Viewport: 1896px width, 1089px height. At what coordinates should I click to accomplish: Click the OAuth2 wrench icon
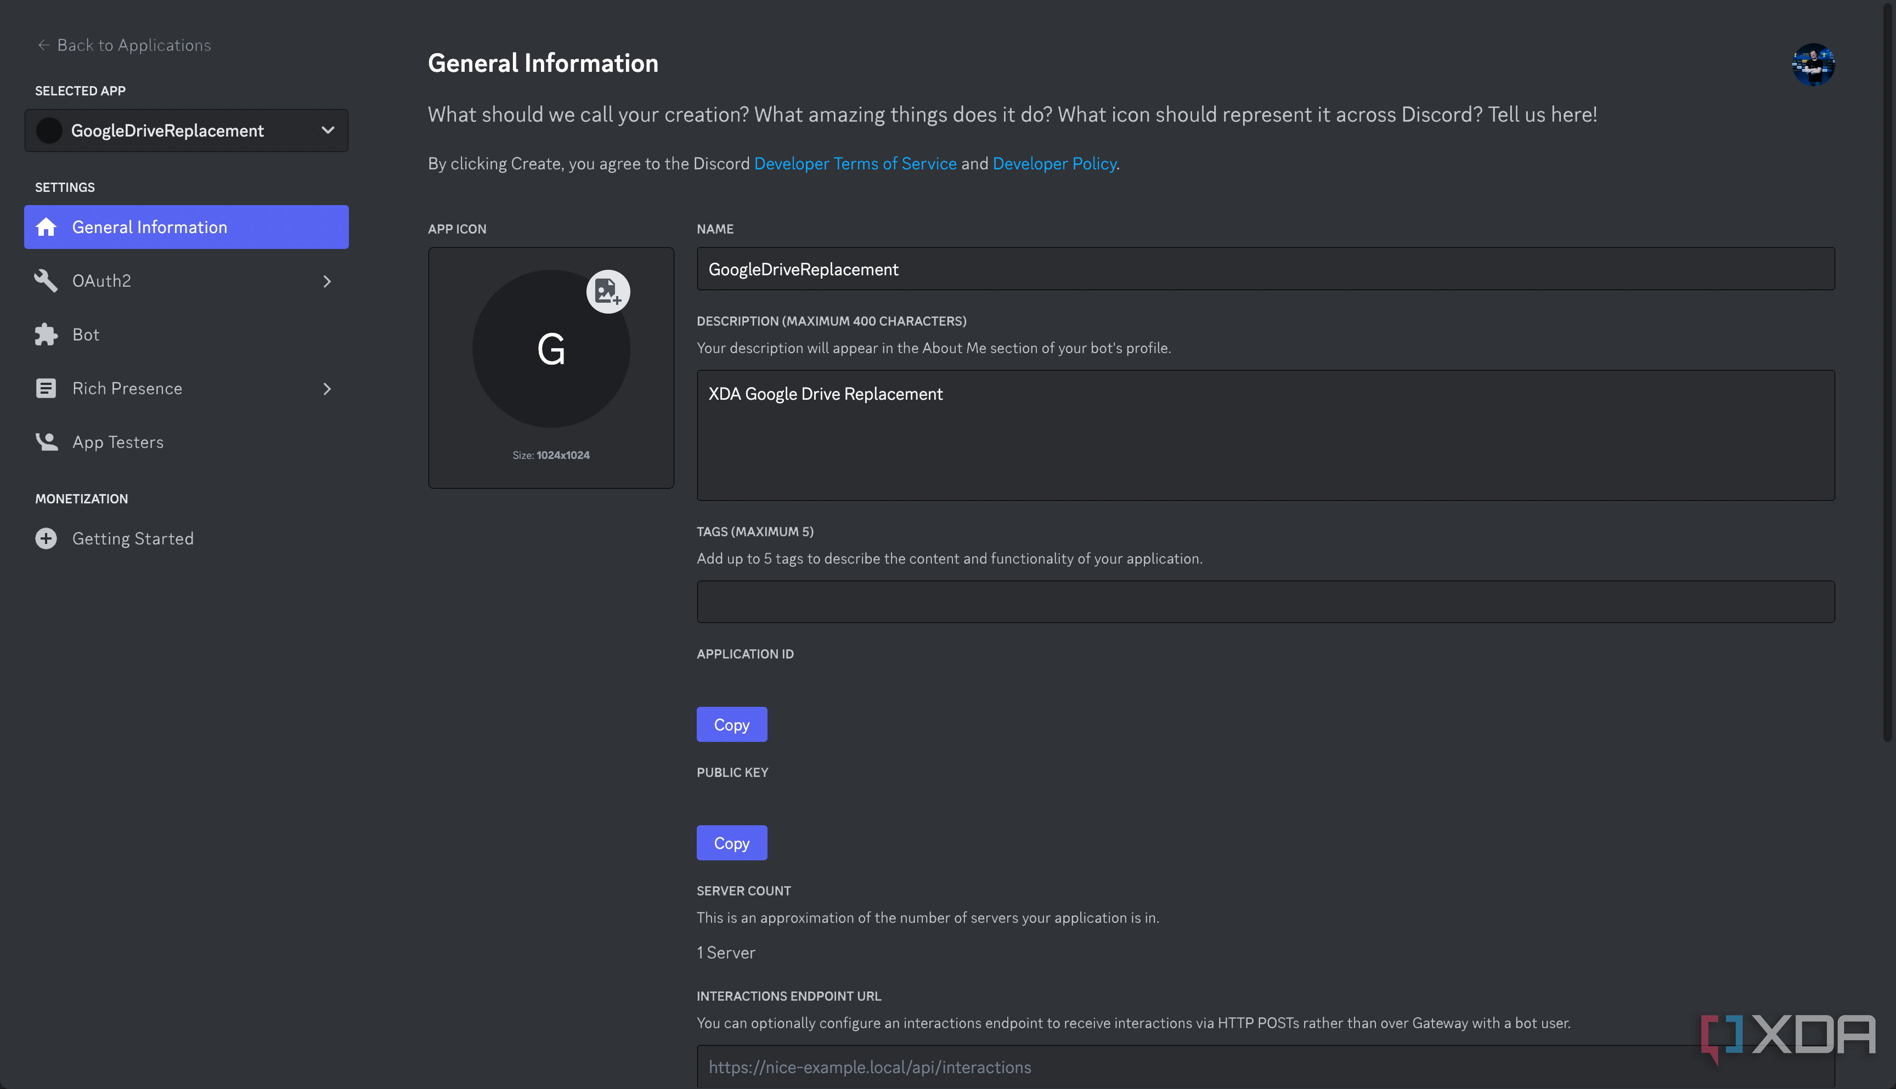coord(47,281)
